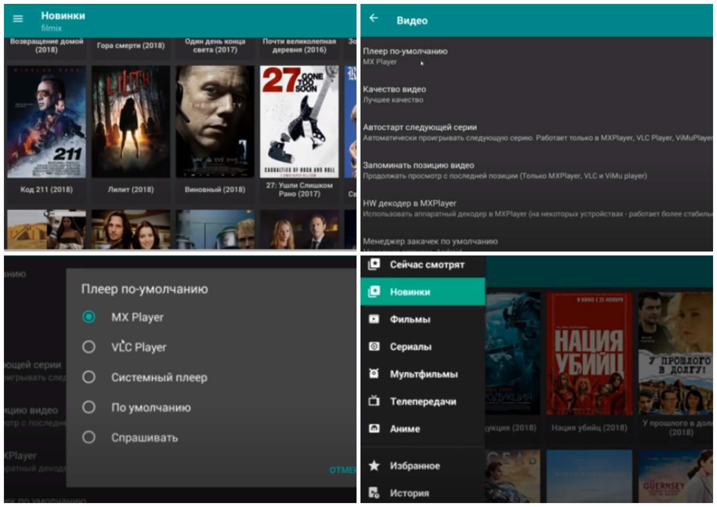Switch to the Новинки menu entry

click(423, 292)
